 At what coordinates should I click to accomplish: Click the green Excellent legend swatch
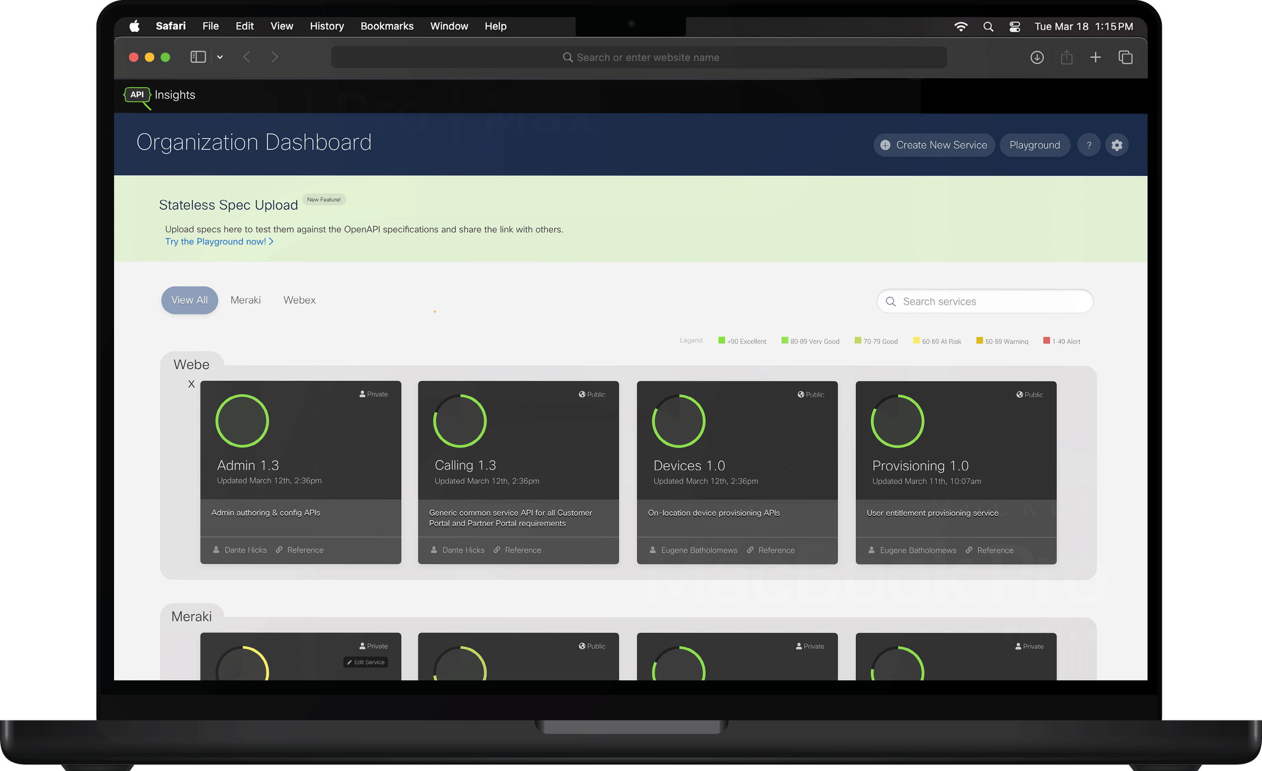coord(722,341)
